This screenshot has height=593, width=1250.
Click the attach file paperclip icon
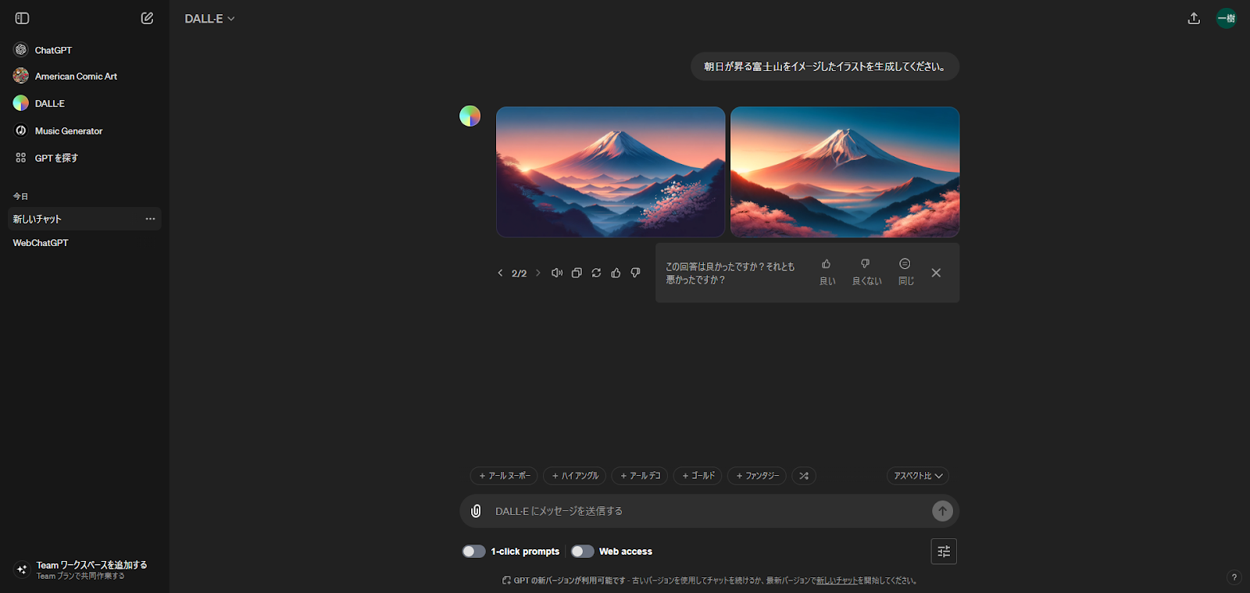coord(476,511)
